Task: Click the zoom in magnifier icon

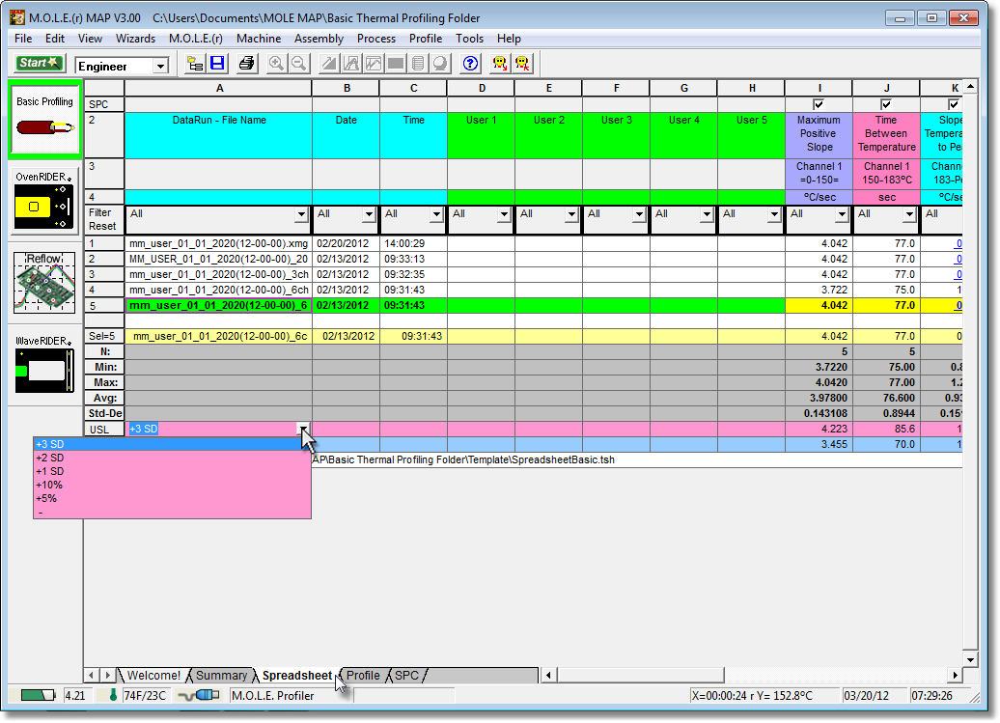Action: [276, 63]
